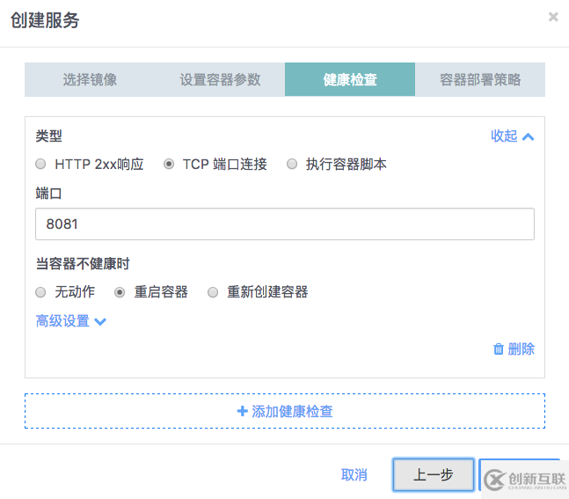Viewport: 569px width, 499px height.
Task: Choose the 重启容器 radio option
Action: [120, 292]
